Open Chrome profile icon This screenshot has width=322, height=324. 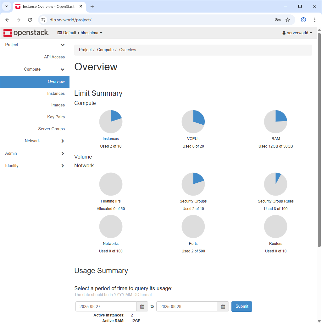click(x=303, y=20)
